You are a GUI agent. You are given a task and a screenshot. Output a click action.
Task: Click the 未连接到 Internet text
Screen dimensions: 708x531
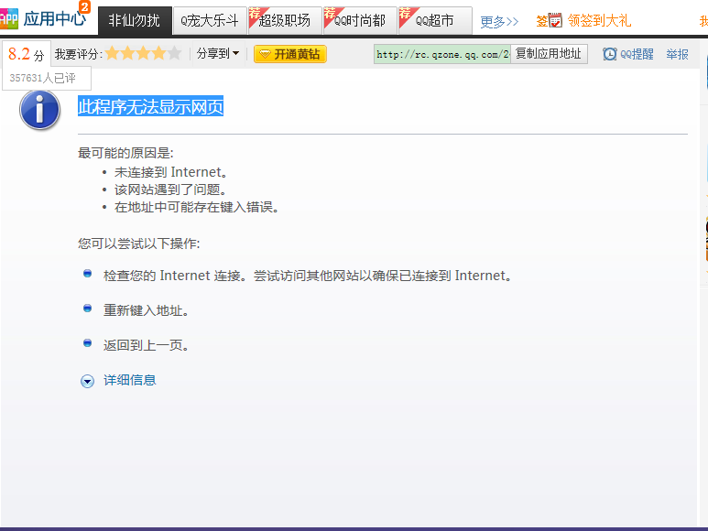pyautogui.click(x=170, y=172)
